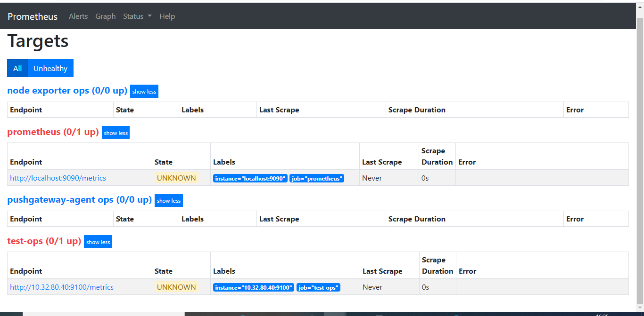Switch to the Graph page
The height and width of the screenshot is (316, 644).
tap(105, 16)
